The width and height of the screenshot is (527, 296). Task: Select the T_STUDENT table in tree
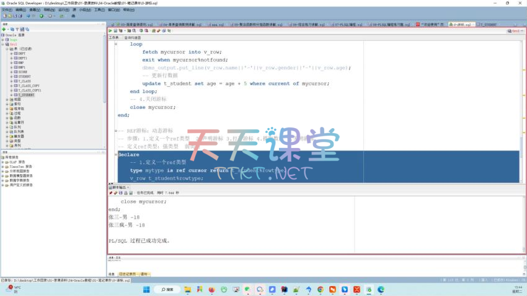click(x=25, y=95)
